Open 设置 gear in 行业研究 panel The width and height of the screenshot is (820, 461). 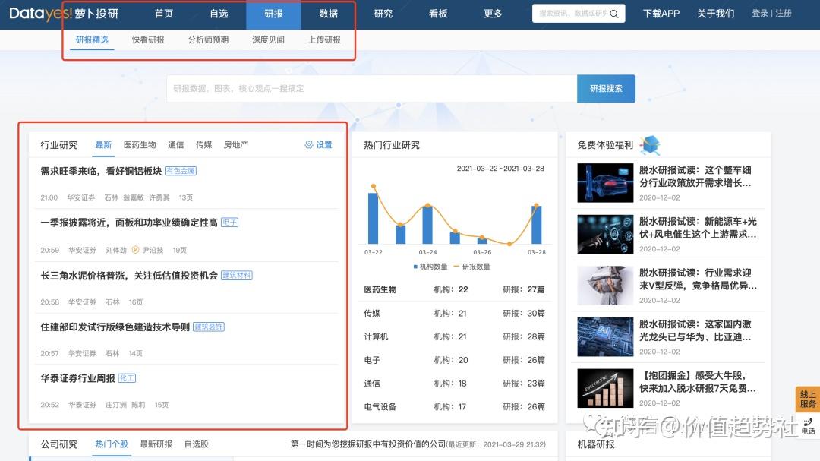pos(318,145)
